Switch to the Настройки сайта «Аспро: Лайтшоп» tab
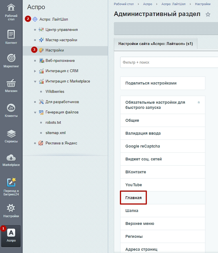Screen dimensions: 218x253 [155, 44]
